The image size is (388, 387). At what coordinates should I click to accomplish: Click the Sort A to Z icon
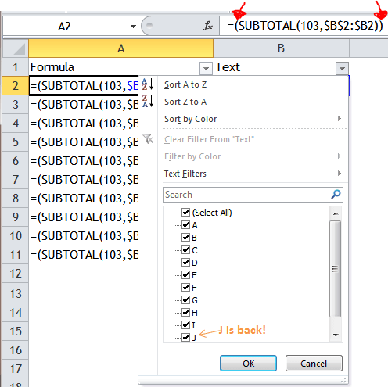tap(148, 84)
